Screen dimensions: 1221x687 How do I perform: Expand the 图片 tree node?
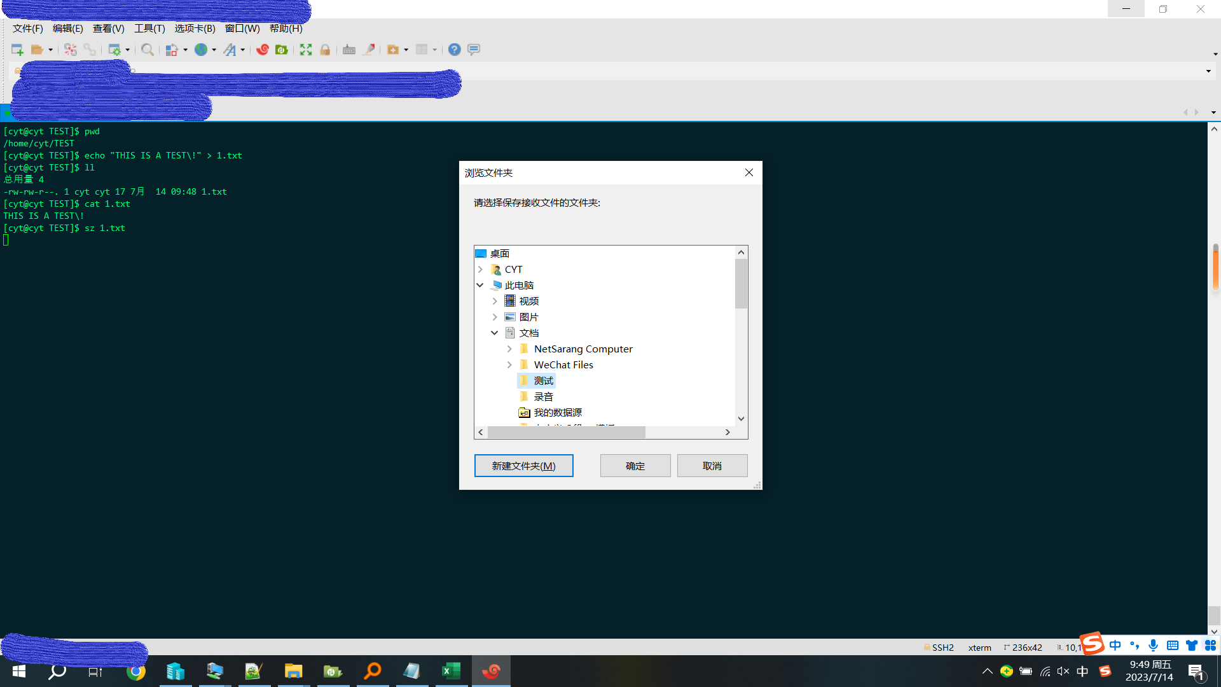click(495, 317)
